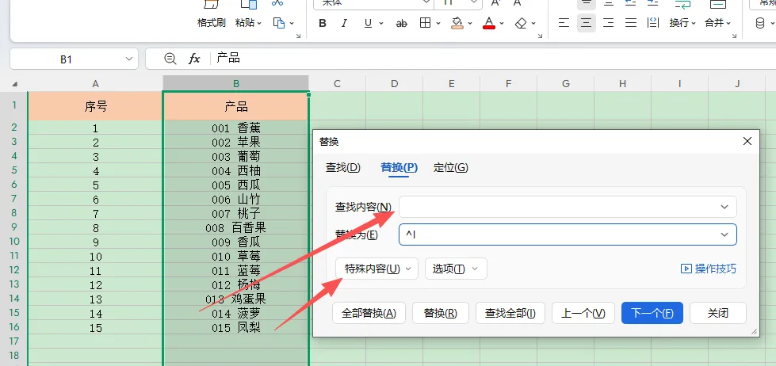Select row 17 header

coord(13,341)
